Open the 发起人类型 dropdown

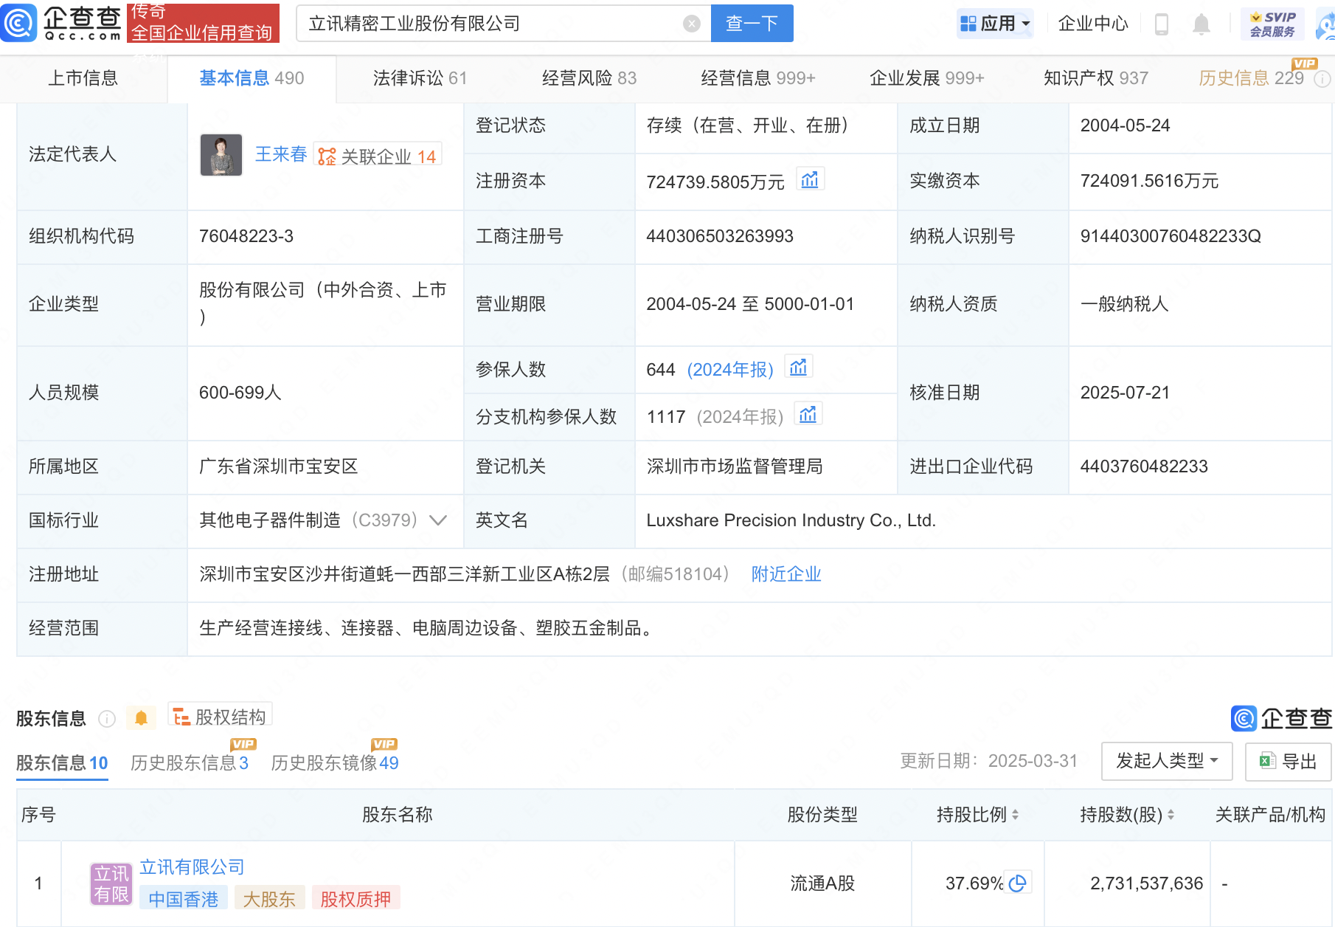point(1167,761)
